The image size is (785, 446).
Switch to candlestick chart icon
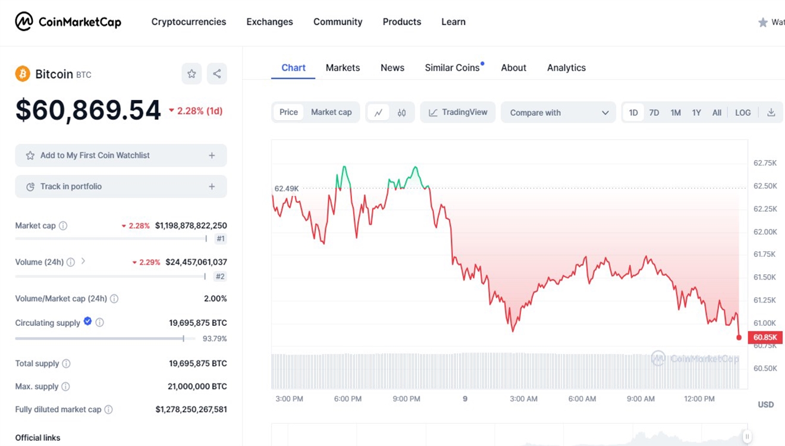[x=402, y=112]
